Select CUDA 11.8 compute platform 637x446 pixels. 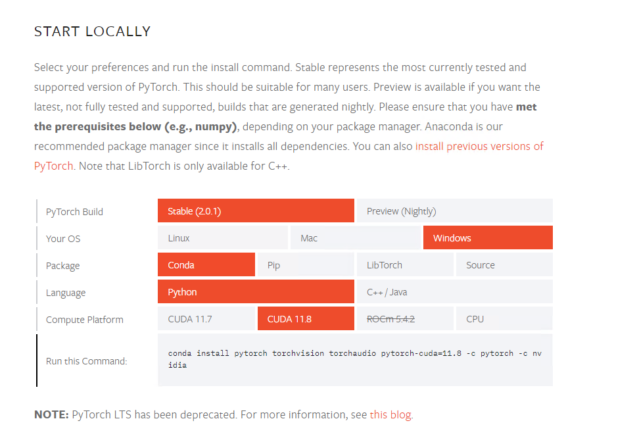click(306, 318)
